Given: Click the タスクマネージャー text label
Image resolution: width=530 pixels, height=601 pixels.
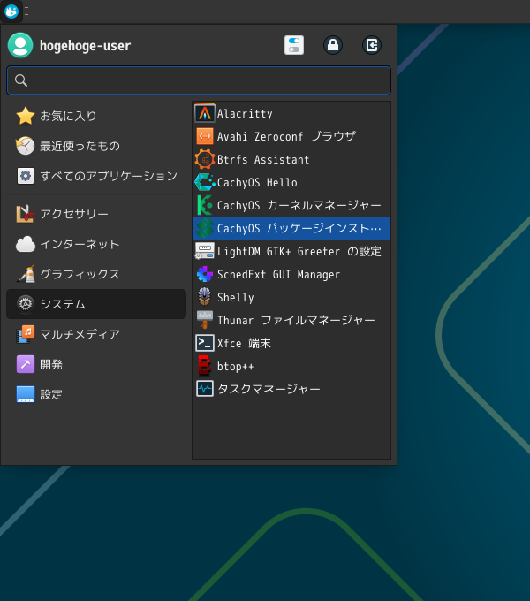Looking at the screenshot, I should (x=269, y=389).
